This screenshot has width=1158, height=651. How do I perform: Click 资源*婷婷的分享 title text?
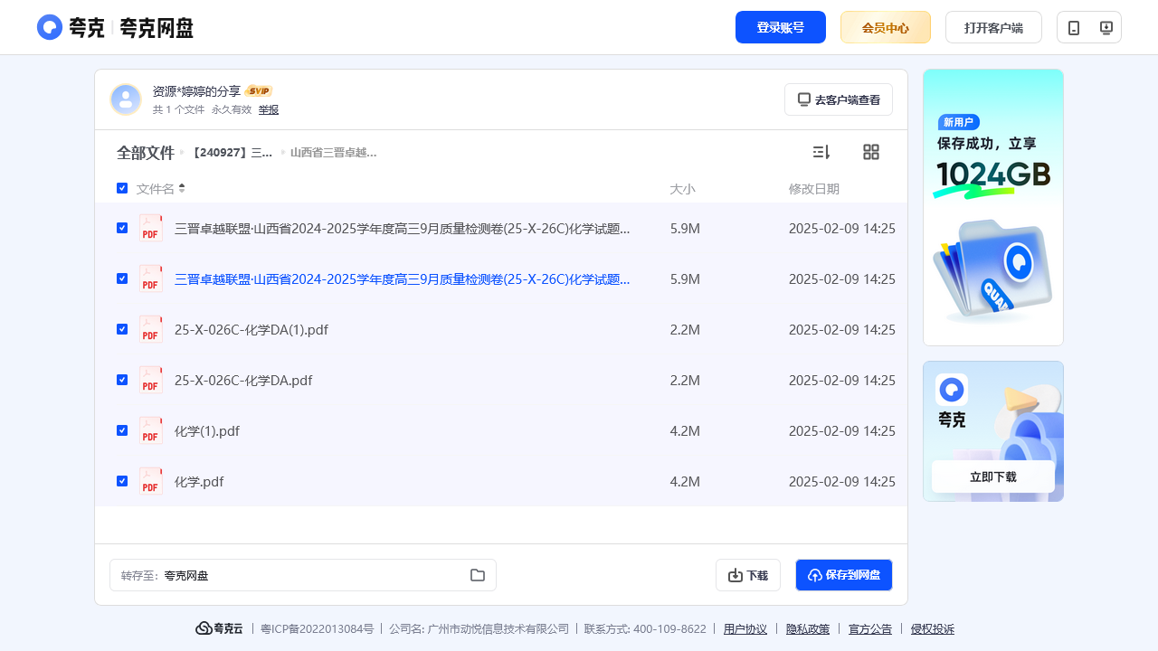(x=196, y=91)
